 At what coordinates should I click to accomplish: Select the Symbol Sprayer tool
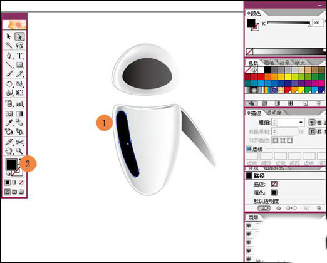(x=9, y=103)
